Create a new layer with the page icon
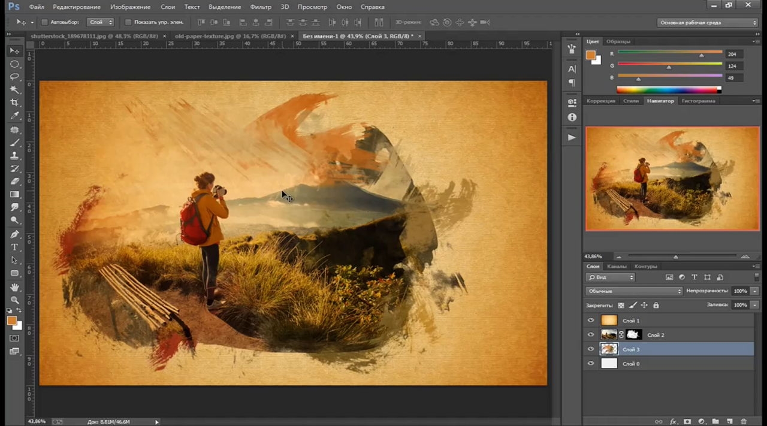Image resolution: width=767 pixels, height=426 pixels. pyautogui.click(x=730, y=422)
